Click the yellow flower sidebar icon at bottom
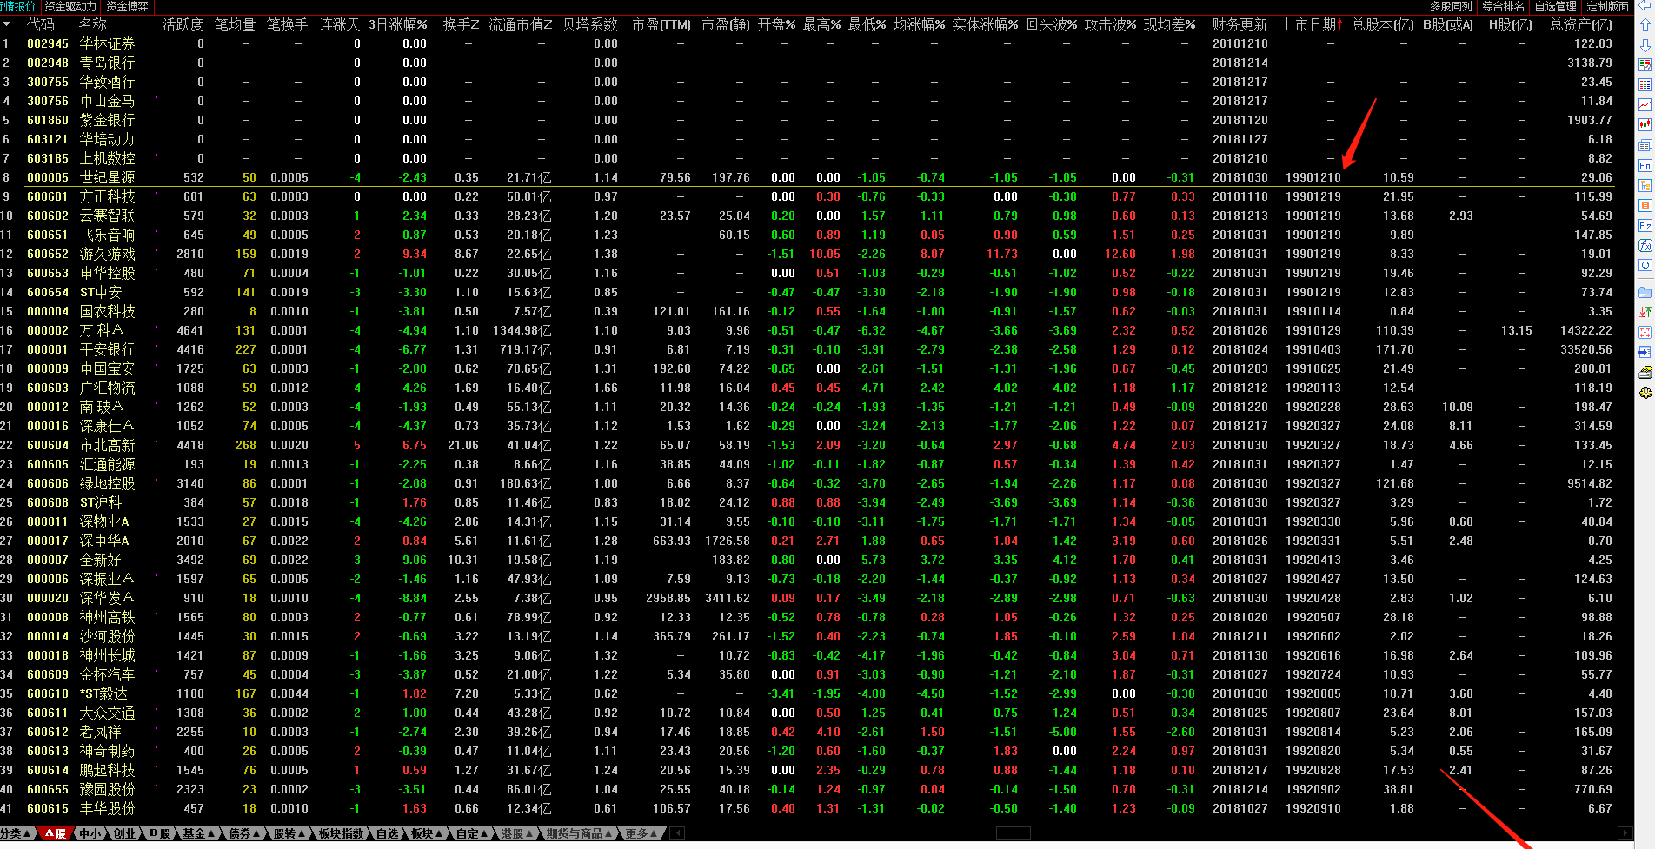1655x849 pixels. click(x=1645, y=393)
